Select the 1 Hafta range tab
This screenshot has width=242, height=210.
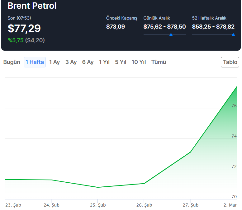[x=35, y=62]
